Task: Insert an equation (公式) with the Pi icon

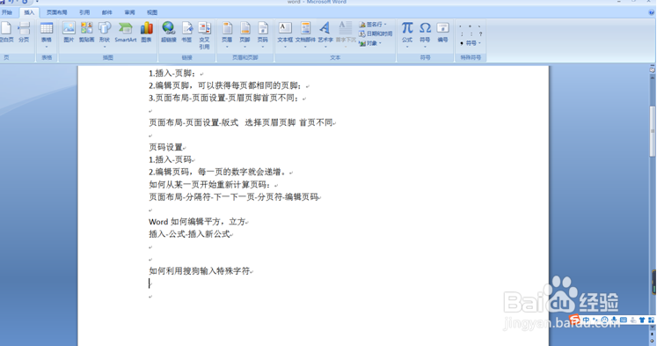Action: click(x=407, y=33)
